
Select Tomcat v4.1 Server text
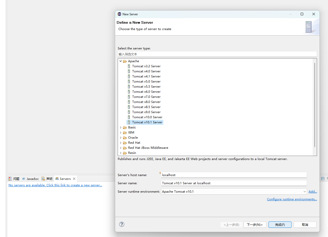click(x=146, y=76)
